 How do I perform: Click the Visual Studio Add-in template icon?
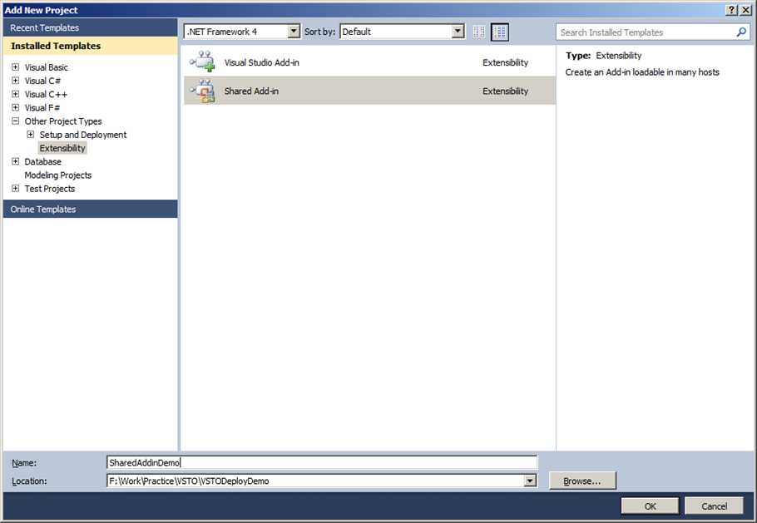[203, 62]
